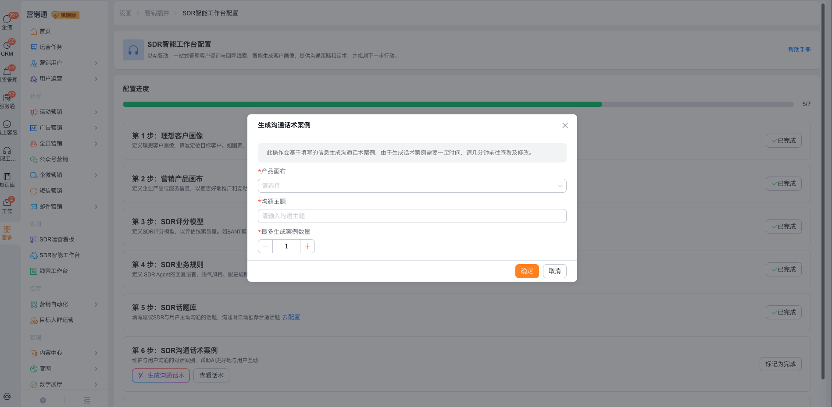Open 运营任务 in the sidebar
Screen dimensions: 832x407
click(x=51, y=47)
